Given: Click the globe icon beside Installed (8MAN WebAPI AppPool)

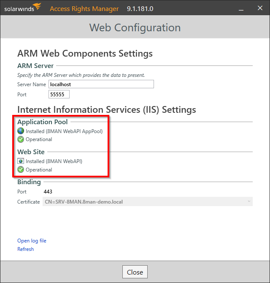Looking at the screenshot, I should (21, 131).
